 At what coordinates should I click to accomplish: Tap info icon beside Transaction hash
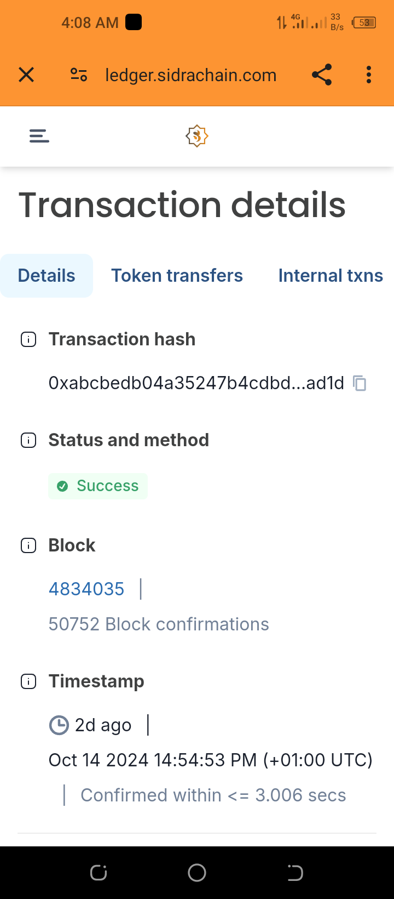pyautogui.click(x=28, y=340)
